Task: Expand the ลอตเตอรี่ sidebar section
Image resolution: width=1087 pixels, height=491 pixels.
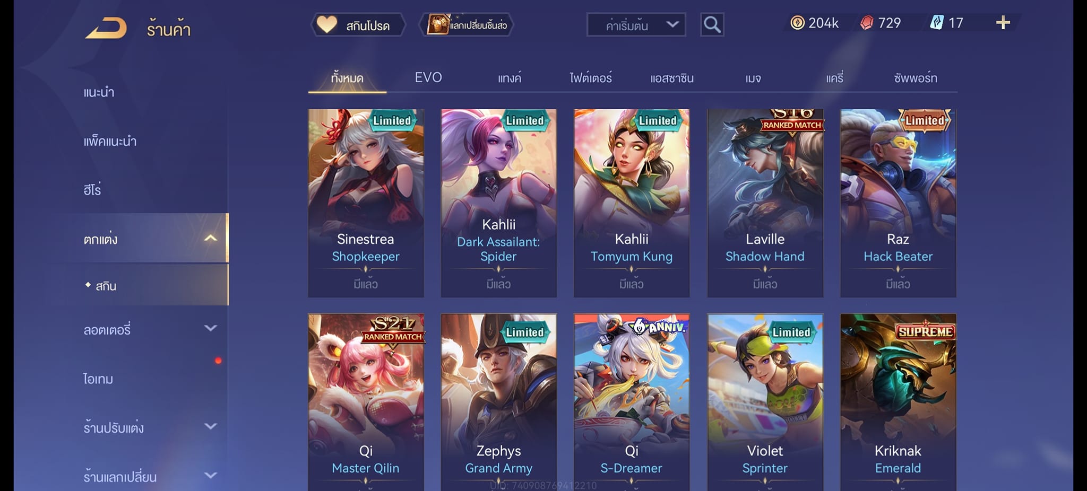Action: click(x=210, y=329)
